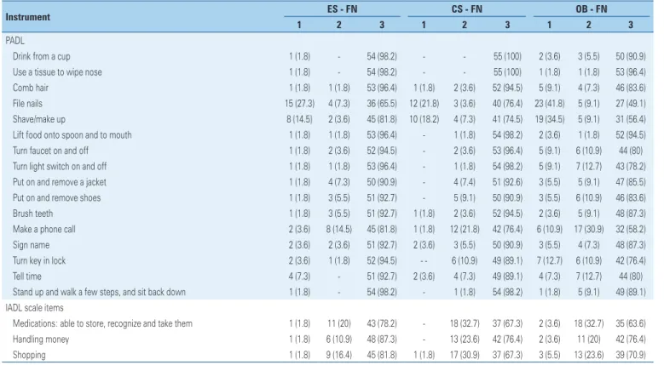Select the 'Shopping' row label

29,355
